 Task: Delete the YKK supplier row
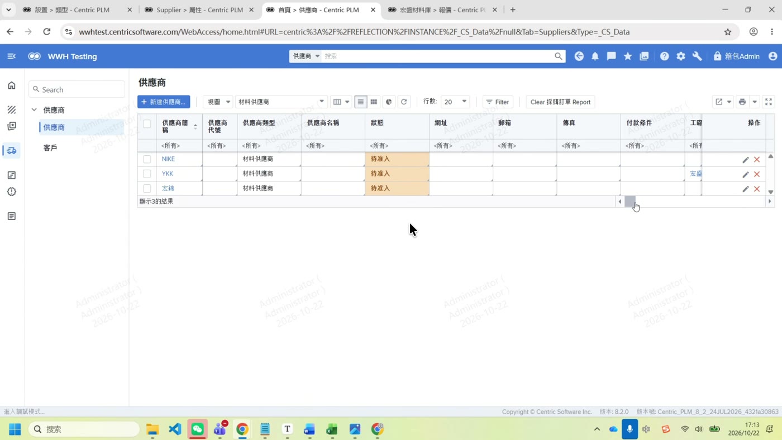[x=757, y=174]
